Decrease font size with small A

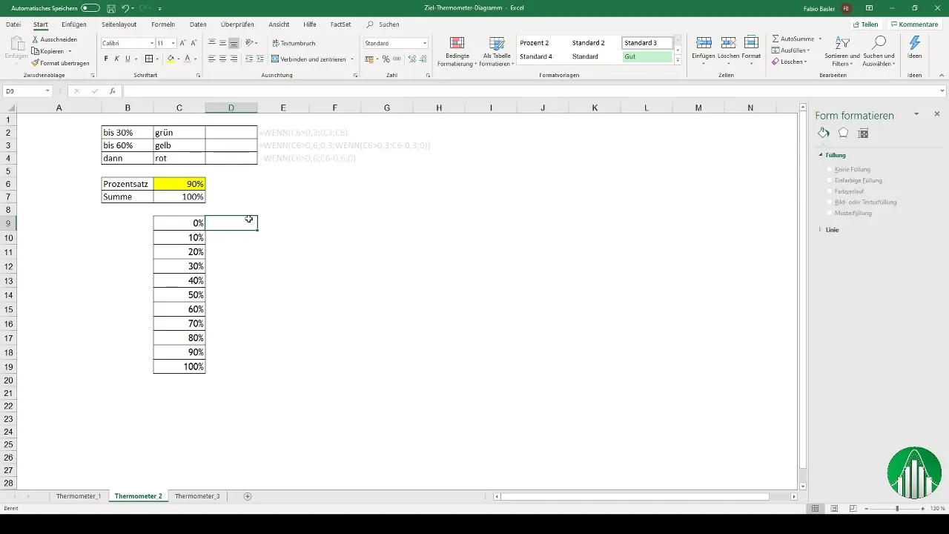pyautogui.click(x=194, y=43)
